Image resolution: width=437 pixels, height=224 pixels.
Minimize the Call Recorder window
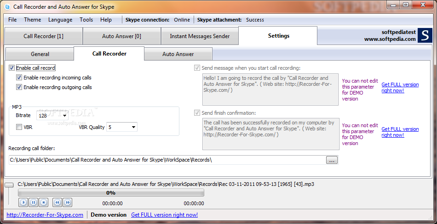(394, 5)
